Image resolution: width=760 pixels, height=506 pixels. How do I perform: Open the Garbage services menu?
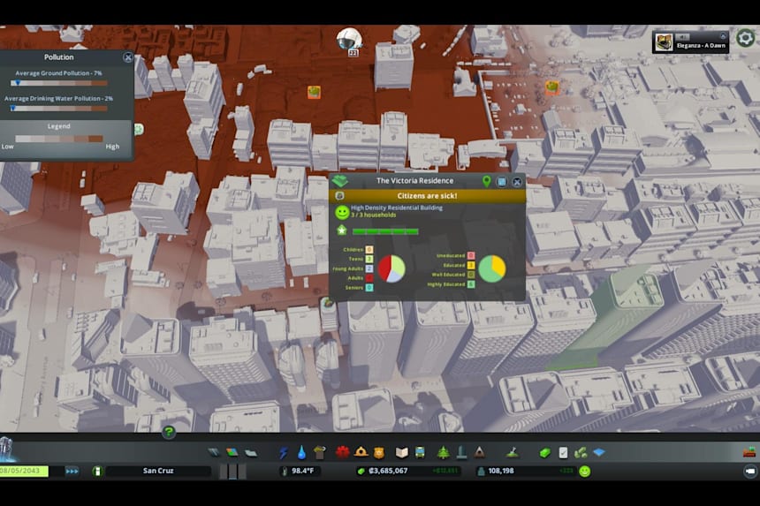pos(319,453)
